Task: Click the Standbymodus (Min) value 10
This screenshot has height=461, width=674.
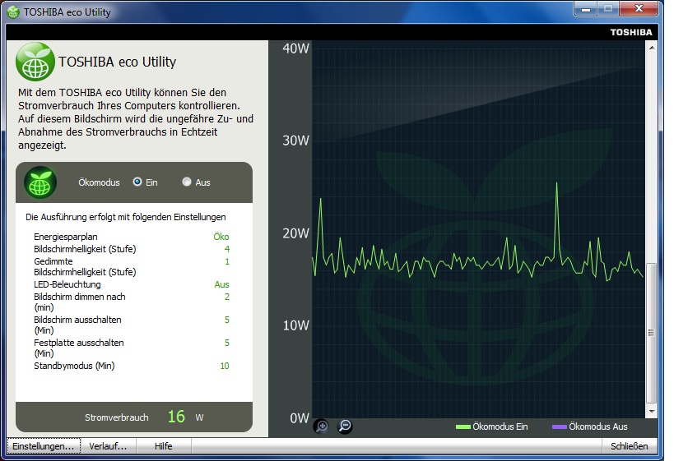Action: (225, 366)
